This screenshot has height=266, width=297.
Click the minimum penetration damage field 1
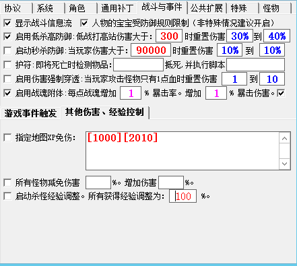pos(234,79)
